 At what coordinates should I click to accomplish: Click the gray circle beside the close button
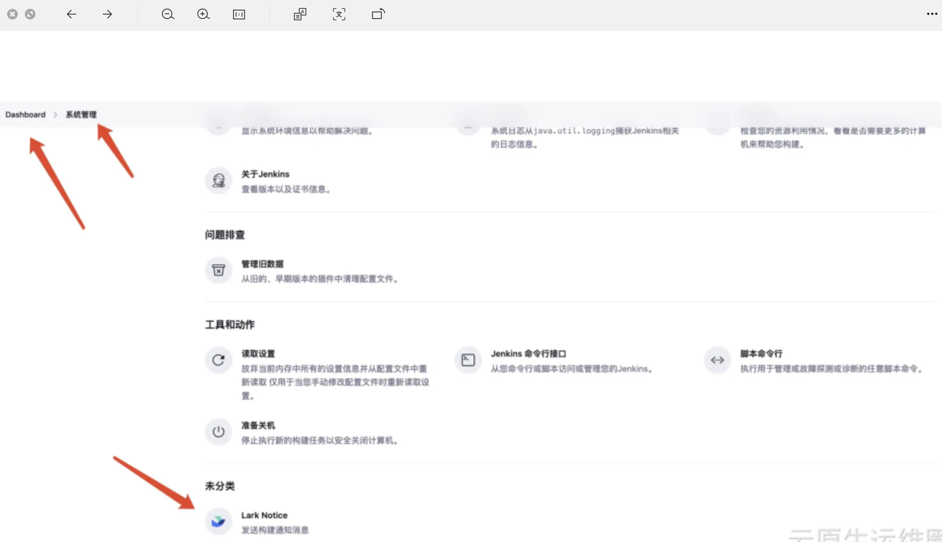tap(30, 14)
